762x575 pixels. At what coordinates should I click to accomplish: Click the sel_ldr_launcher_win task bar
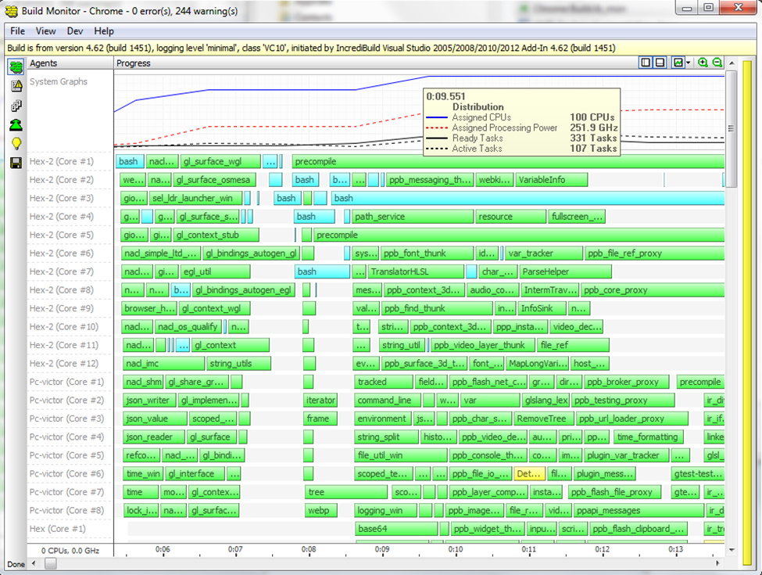(196, 198)
